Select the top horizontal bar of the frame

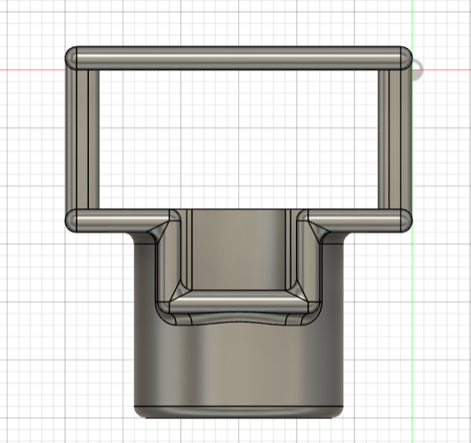tap(239, 58)
